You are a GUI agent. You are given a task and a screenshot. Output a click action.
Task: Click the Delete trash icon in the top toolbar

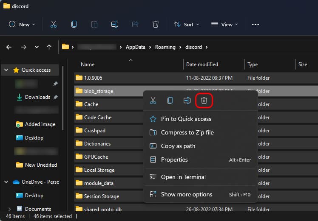tap(155, 25)
